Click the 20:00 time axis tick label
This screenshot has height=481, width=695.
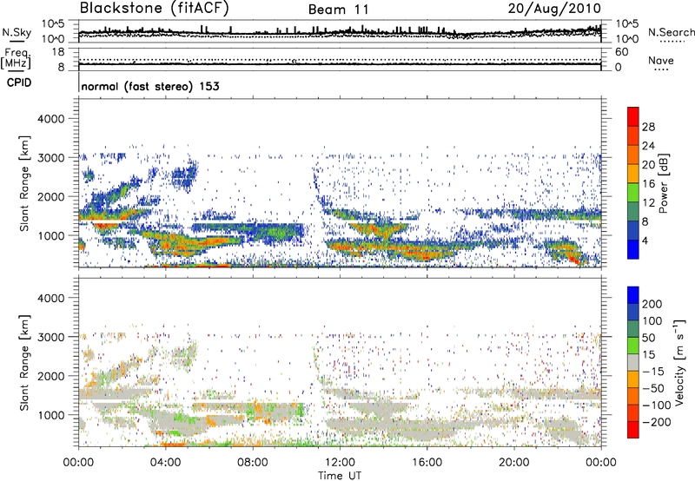(513, 463)
